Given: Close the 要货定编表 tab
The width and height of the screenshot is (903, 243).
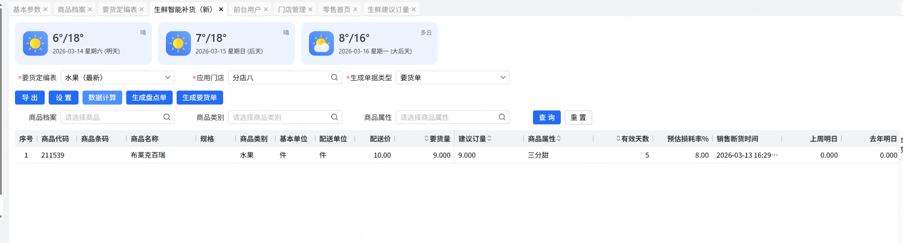Looking at the screenshot, I should [x=141, y=9].
